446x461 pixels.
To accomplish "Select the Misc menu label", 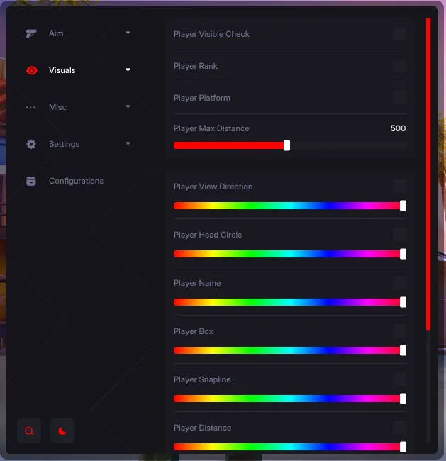I will point(57,107).
